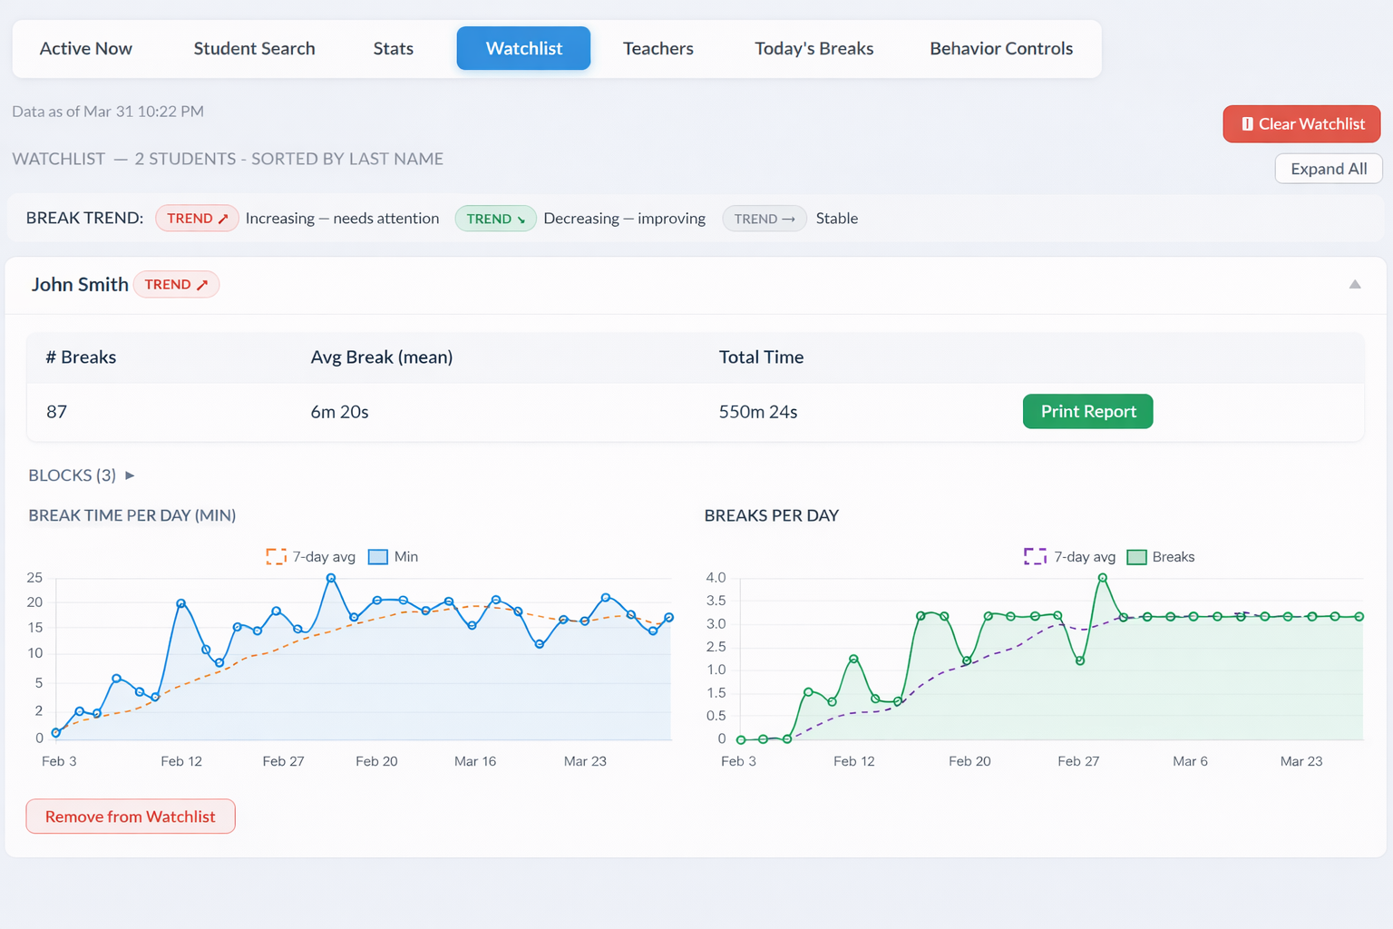
Task: Click the Print Report button
Action: [x=1087, y=411]
